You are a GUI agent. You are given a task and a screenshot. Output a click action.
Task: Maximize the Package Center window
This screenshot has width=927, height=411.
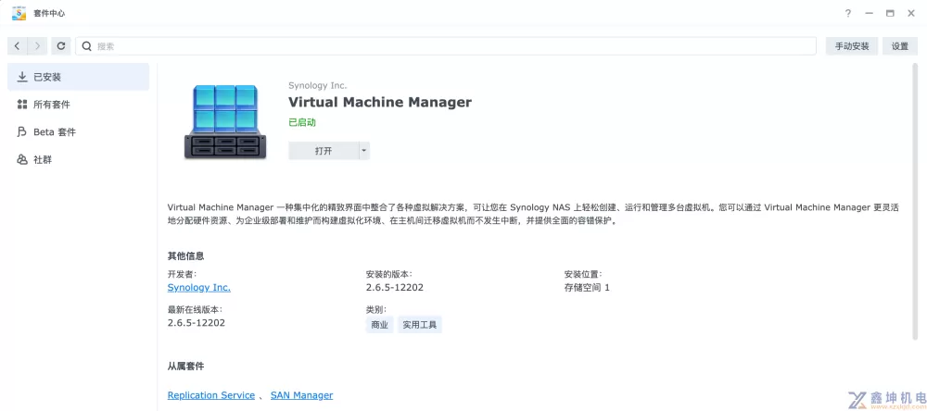(890, 13)
